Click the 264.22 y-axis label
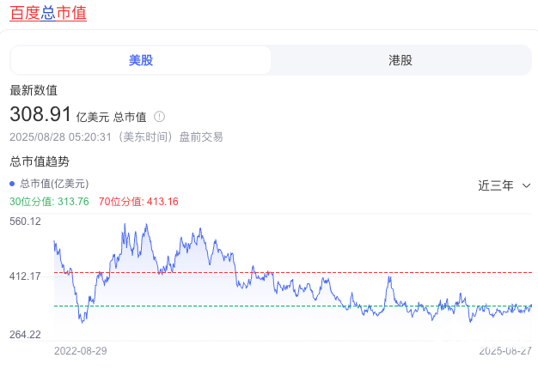The height and width of the screenshot is (370, 538). click(25, 334)
